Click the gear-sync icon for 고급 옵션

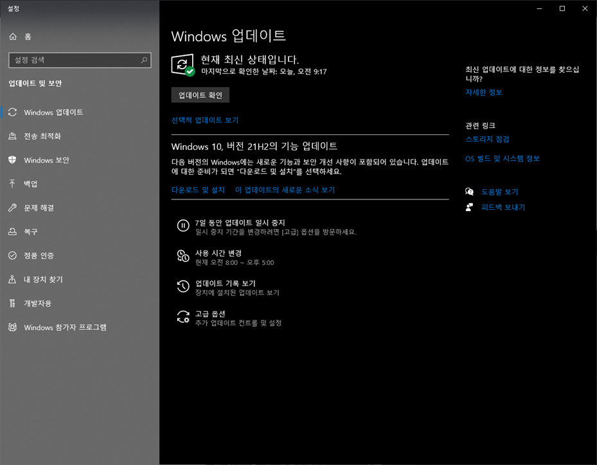click(183, 316)
